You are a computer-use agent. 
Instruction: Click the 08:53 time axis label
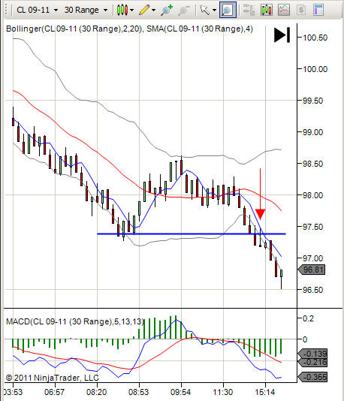click(x=138, y=392)
